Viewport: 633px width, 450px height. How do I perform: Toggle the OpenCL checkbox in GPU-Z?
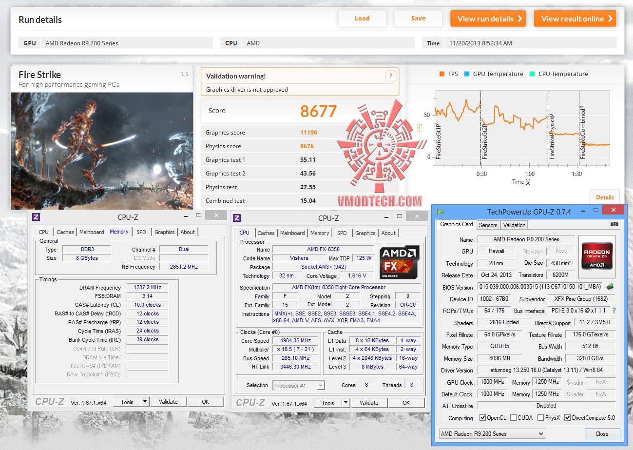click(x=482, y=418)
